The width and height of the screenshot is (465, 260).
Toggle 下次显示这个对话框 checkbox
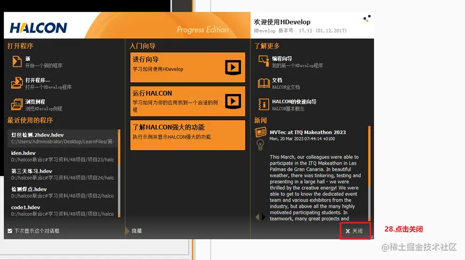pyautogui.click(x=10, y=230)
